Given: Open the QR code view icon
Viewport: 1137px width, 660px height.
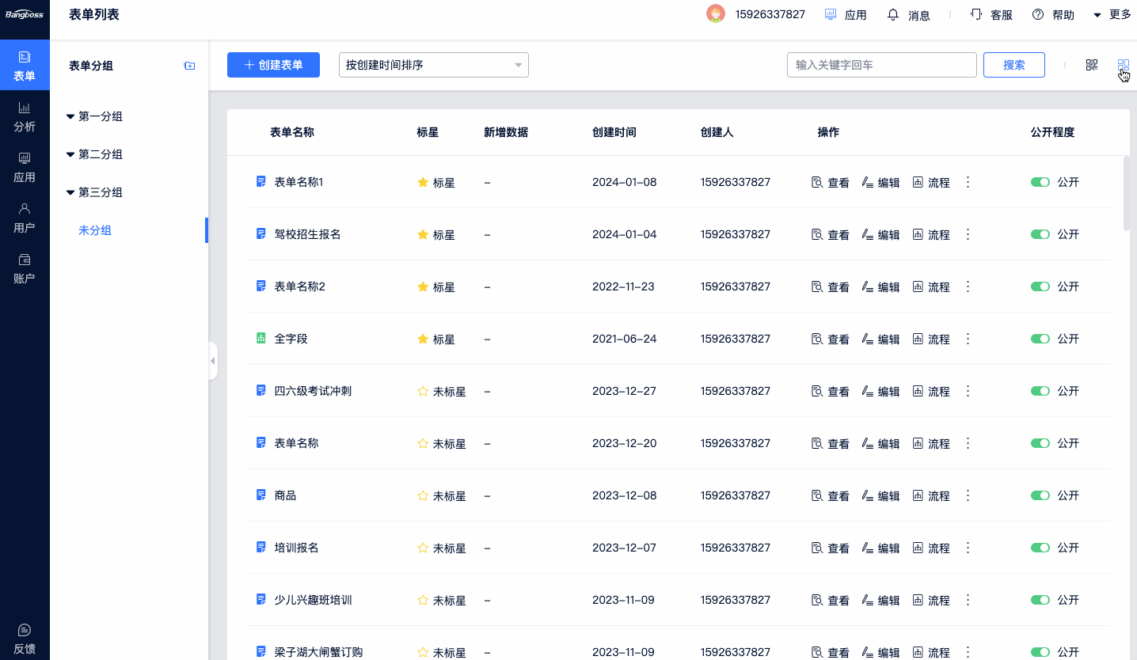Looking at the screenshot, I should pos(1092,65).
